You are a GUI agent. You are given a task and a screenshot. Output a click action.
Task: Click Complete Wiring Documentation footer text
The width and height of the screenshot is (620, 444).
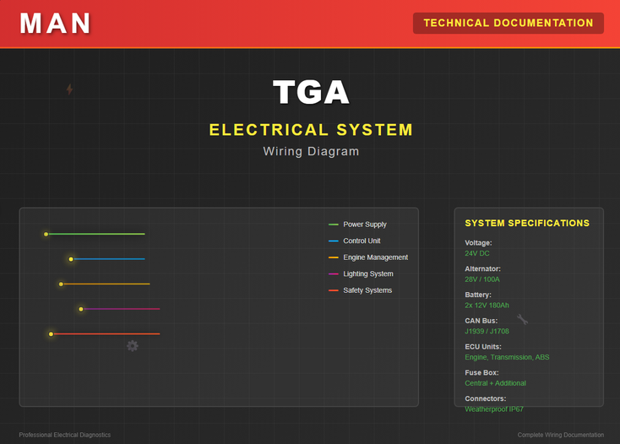[x=561, y=435]
